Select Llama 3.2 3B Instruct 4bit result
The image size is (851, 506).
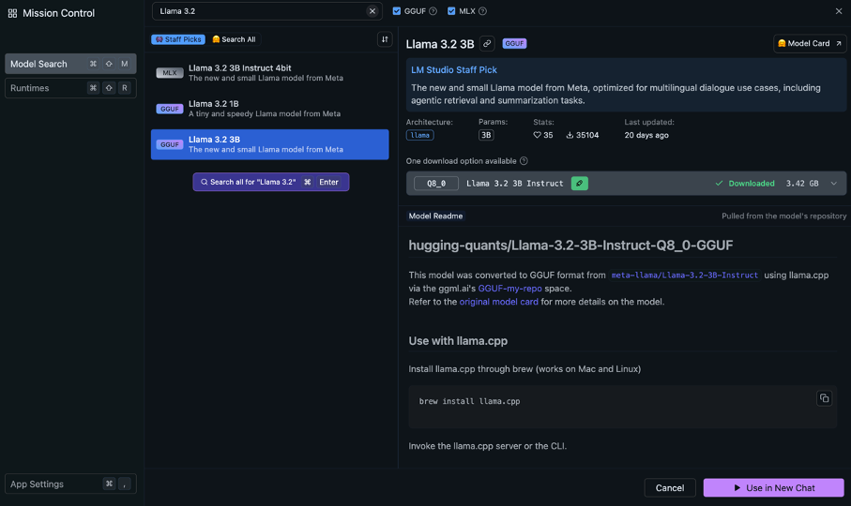(269, 72)
